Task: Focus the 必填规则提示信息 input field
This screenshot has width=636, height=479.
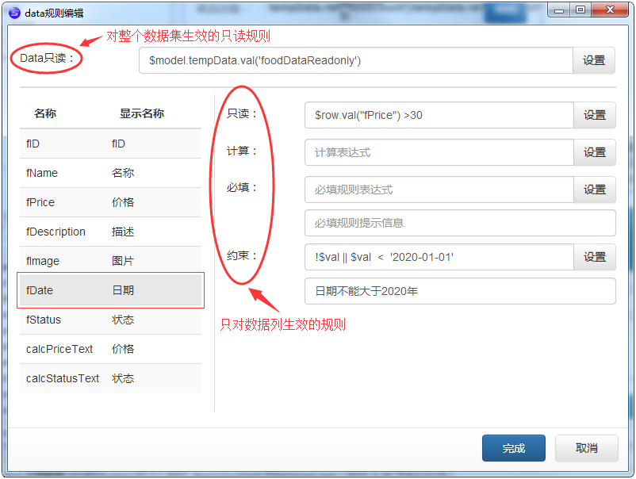Action: (x=461, y=223)
